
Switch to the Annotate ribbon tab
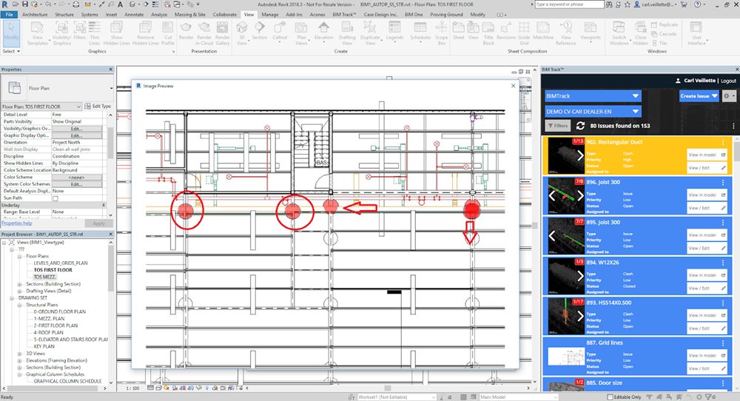[134, 15]
